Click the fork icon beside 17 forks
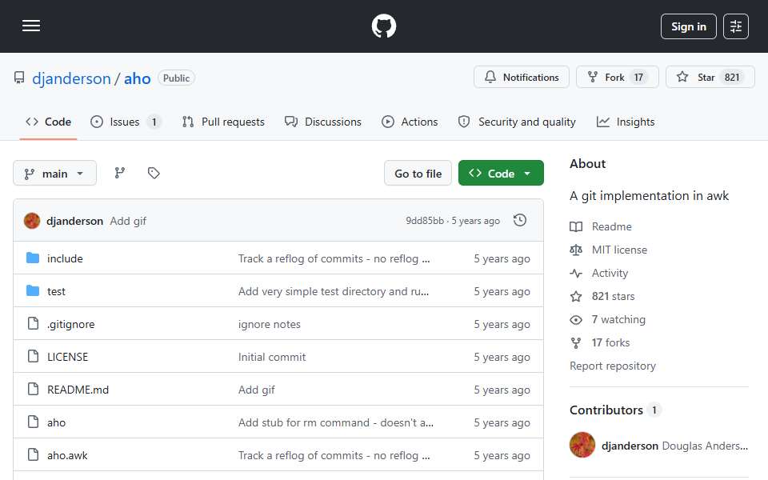This screenshot has height=480, width=768. click(576, 343)
